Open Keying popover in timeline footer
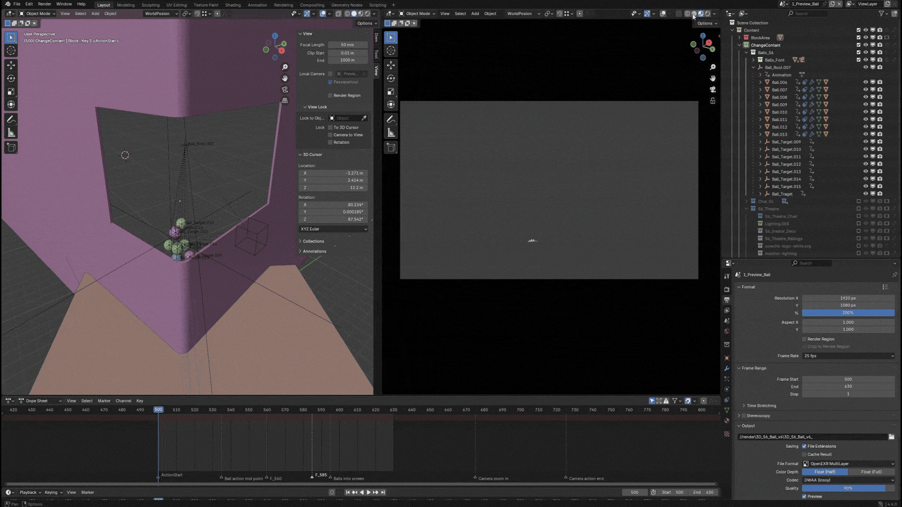The height and width of the screenshot is (507, 902). [53, 492]
